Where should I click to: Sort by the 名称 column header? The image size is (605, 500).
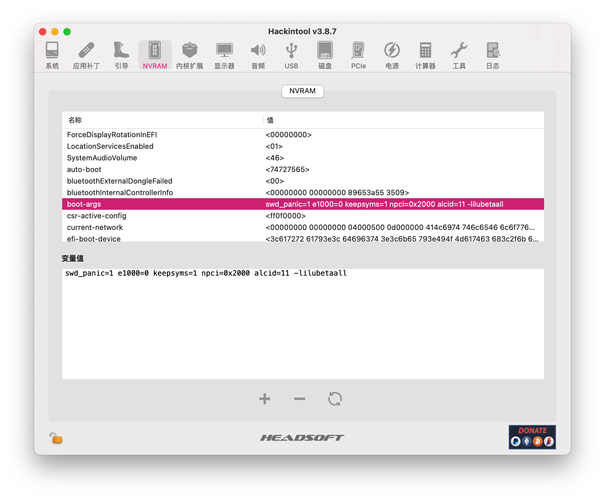(x=163, y=120)
